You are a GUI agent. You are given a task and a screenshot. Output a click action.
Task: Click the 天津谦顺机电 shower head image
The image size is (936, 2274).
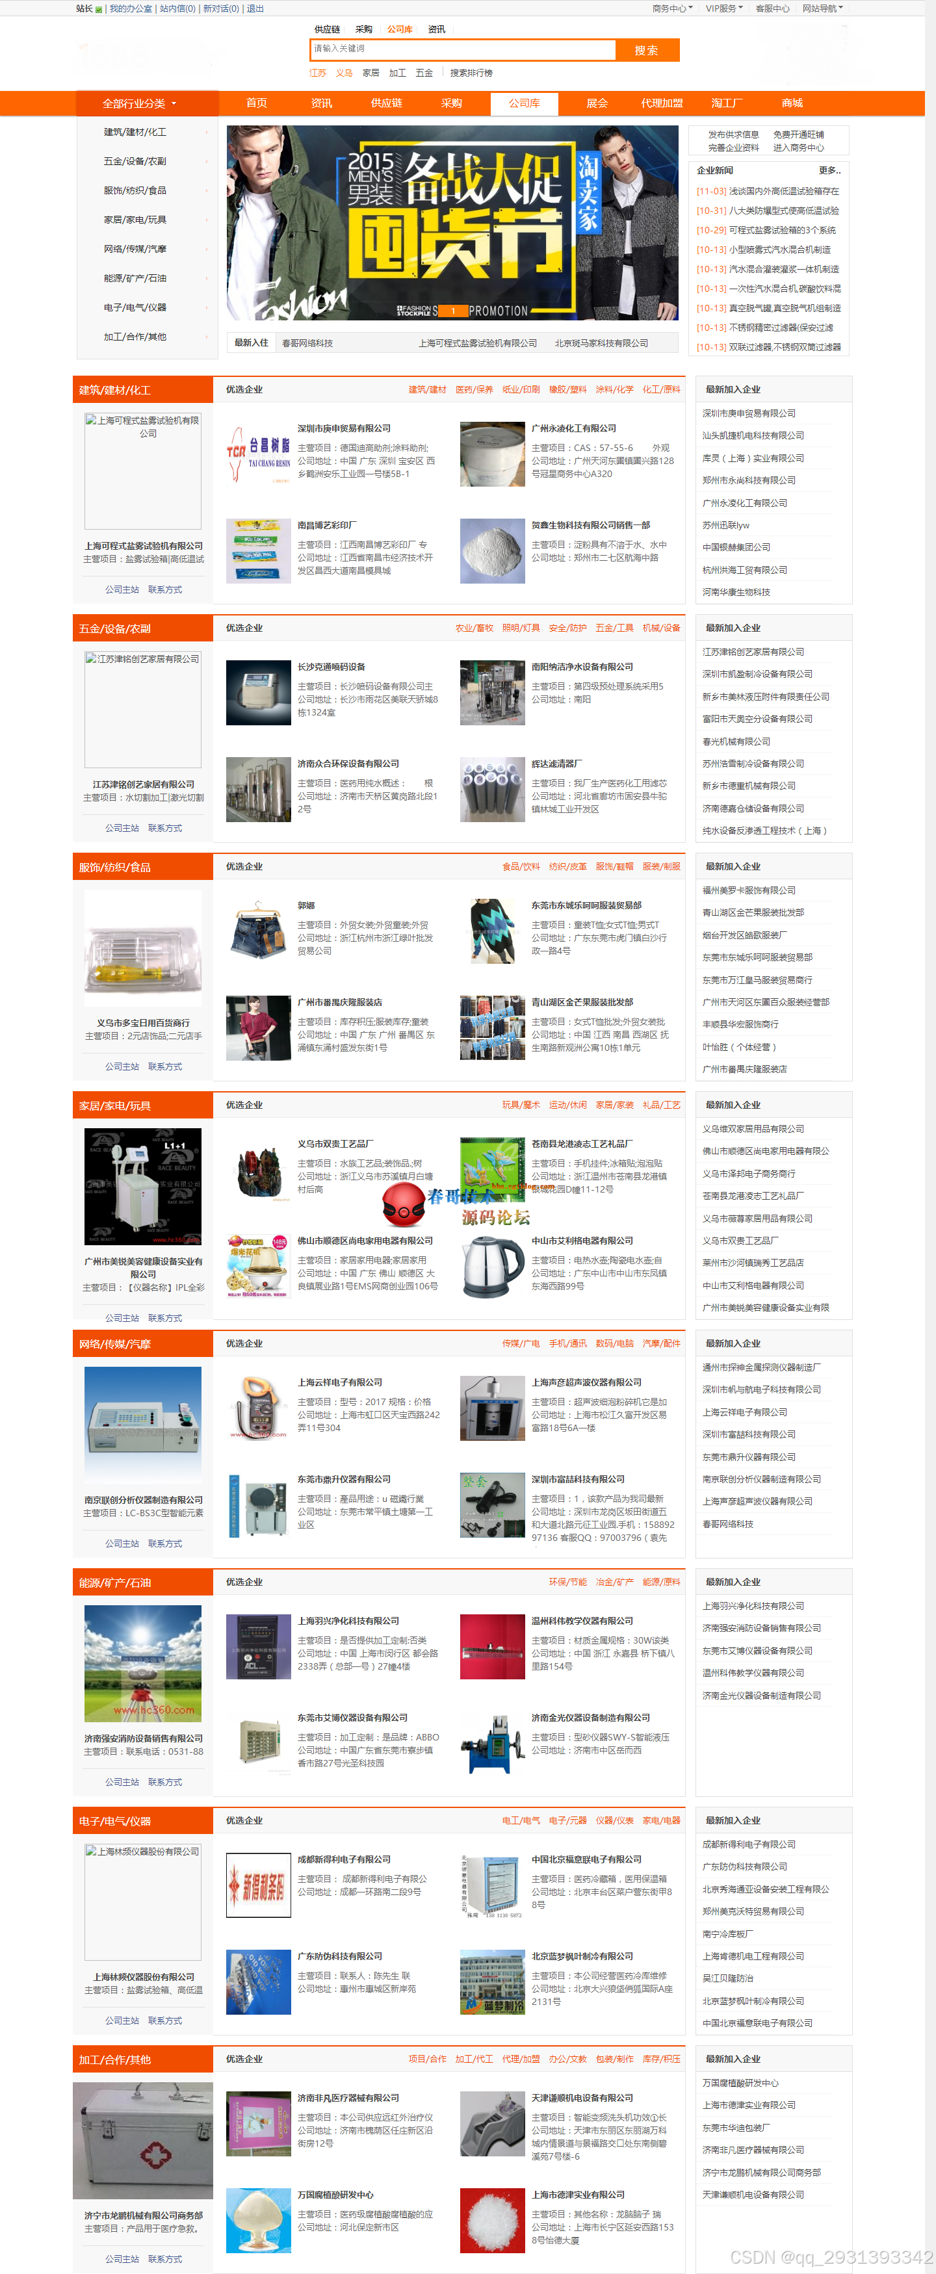492,2124
